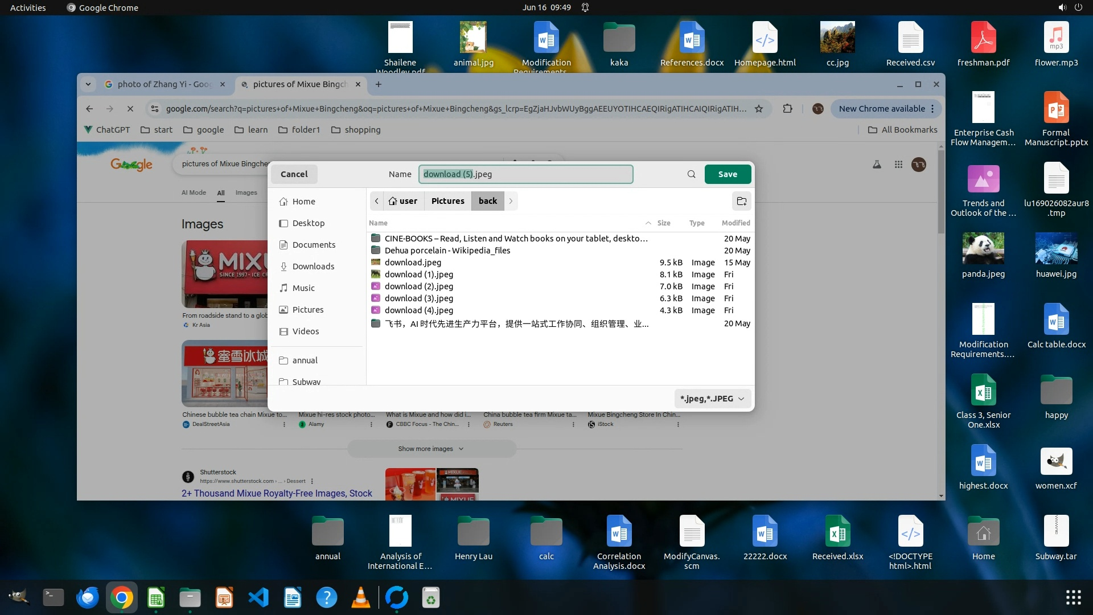
Task: Cancel the save file dialog
Action: 294,174
